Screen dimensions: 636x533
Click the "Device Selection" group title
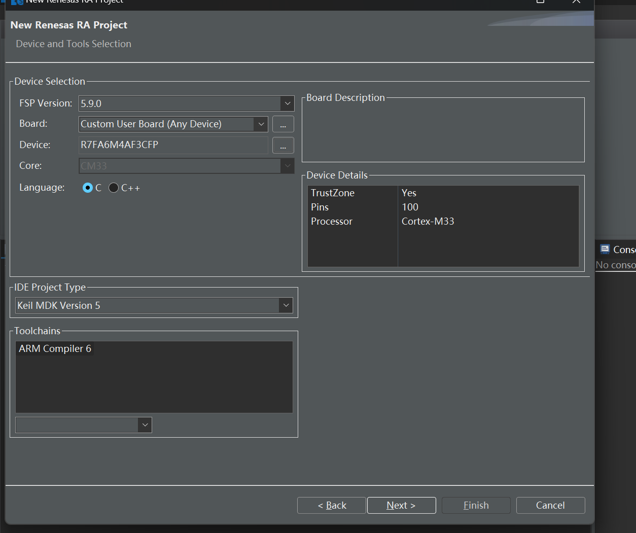pos(50,82)
